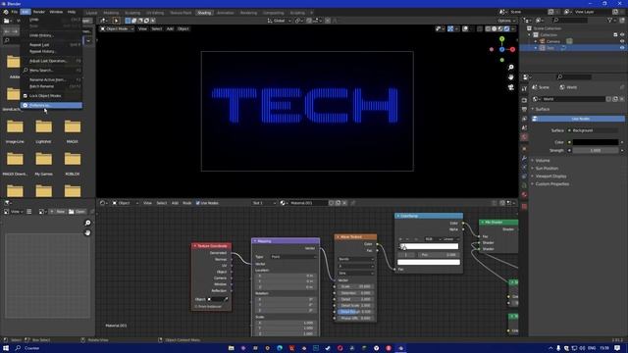Screen dimensions: 628x353
Task: Click Open image button in image editor
Action: click(77, 212)
